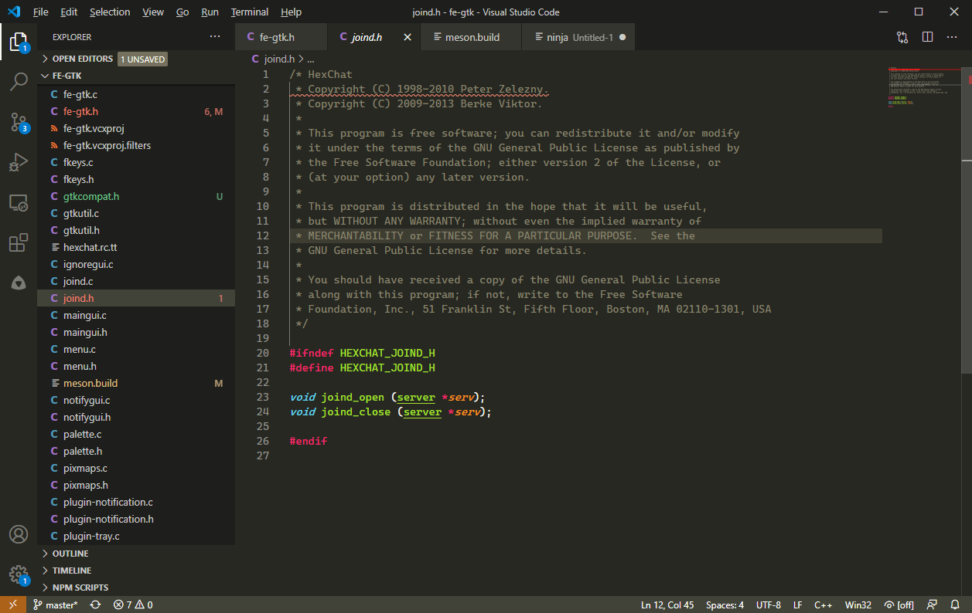Screen dimensions: 972x613
Task: Click Ln 12, Col 45 to go to line
Action: (667, 605)
